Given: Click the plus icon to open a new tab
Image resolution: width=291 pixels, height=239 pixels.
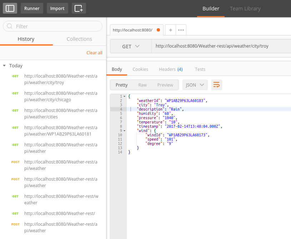Looking at the screenshot, I should tap(171, 30).
